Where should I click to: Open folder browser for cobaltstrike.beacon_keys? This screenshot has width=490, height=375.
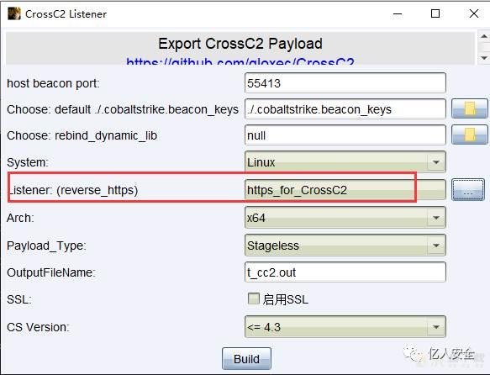pyautogui.click(x=469, y=108)
